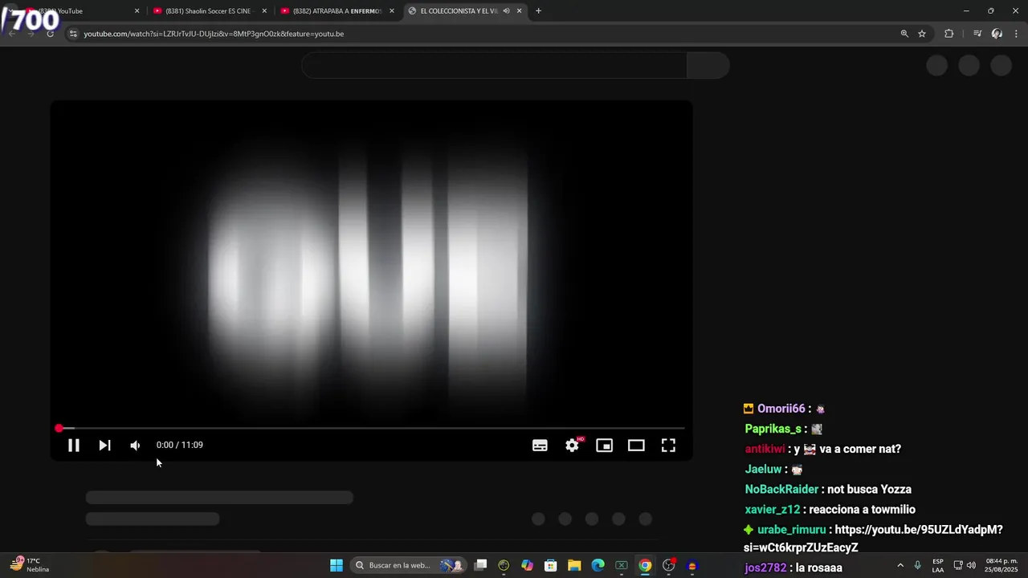The width and height of the screenshot is (1028, 578).
Task: Focus the address bar URL
Action: [x=214, y=34]
